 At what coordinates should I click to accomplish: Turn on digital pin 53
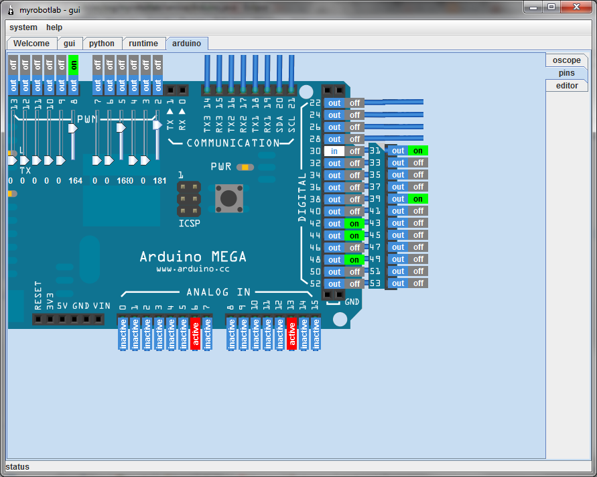[418, 283]
